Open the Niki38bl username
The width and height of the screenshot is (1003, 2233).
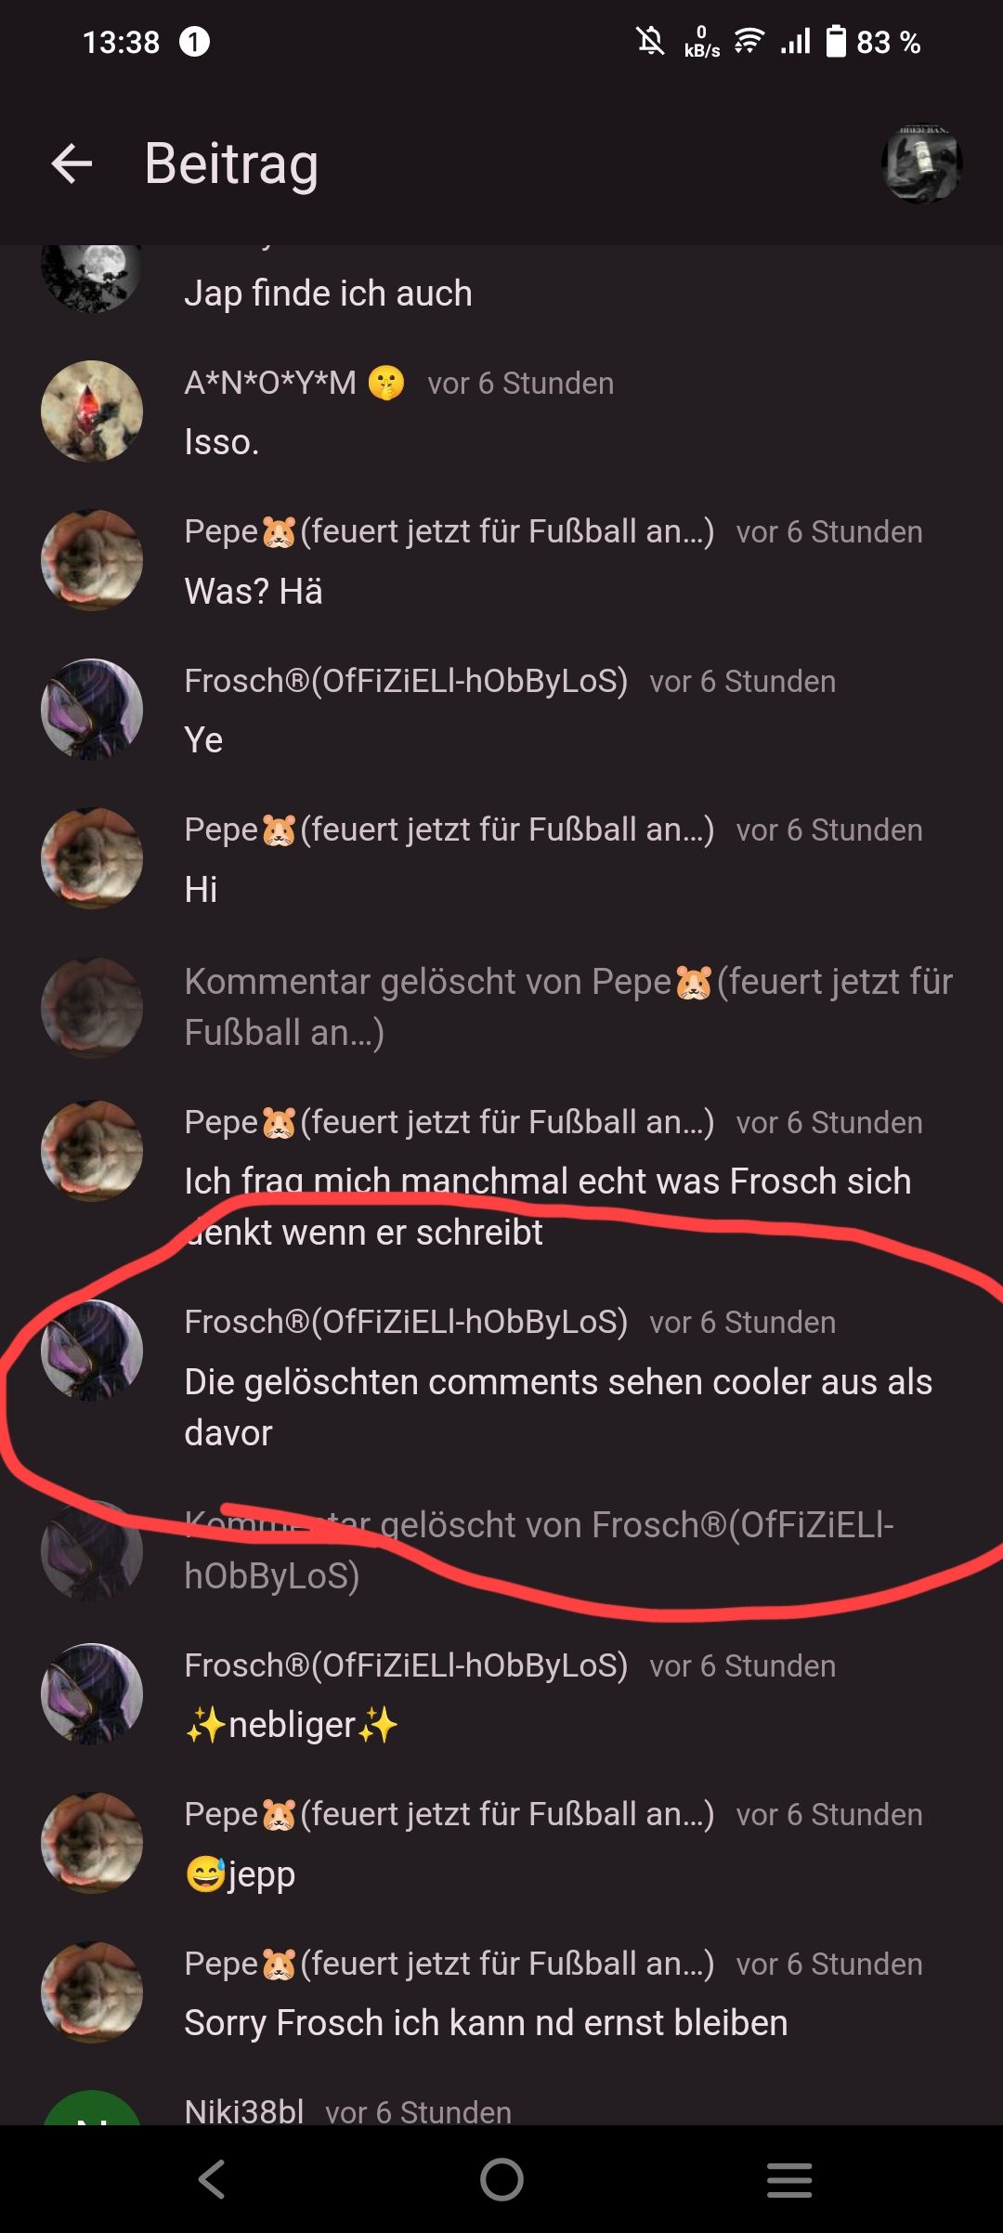point(244,2111)
